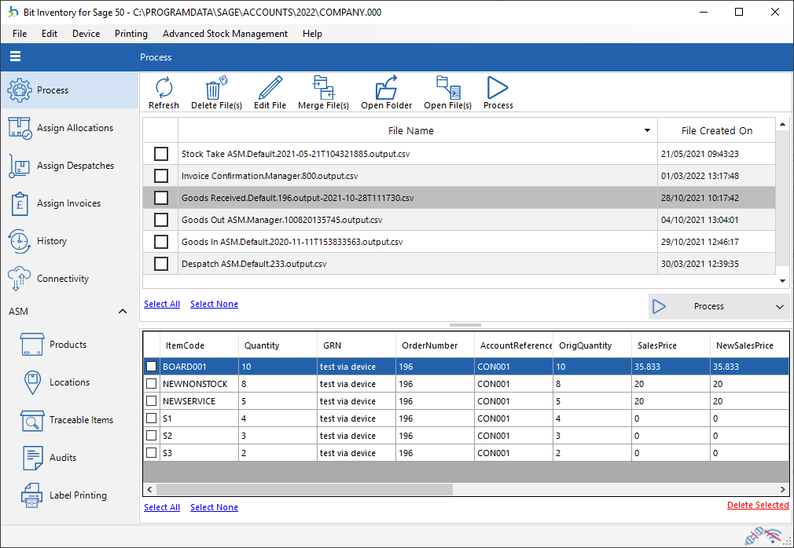Screen dimensions: 794x548
Task: Click the Merge File(s) icon
Action: 323,88
